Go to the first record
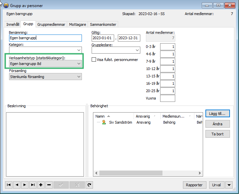 9,185
